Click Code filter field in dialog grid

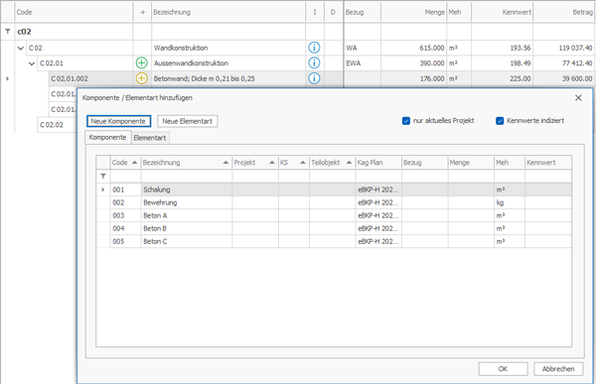126,177
